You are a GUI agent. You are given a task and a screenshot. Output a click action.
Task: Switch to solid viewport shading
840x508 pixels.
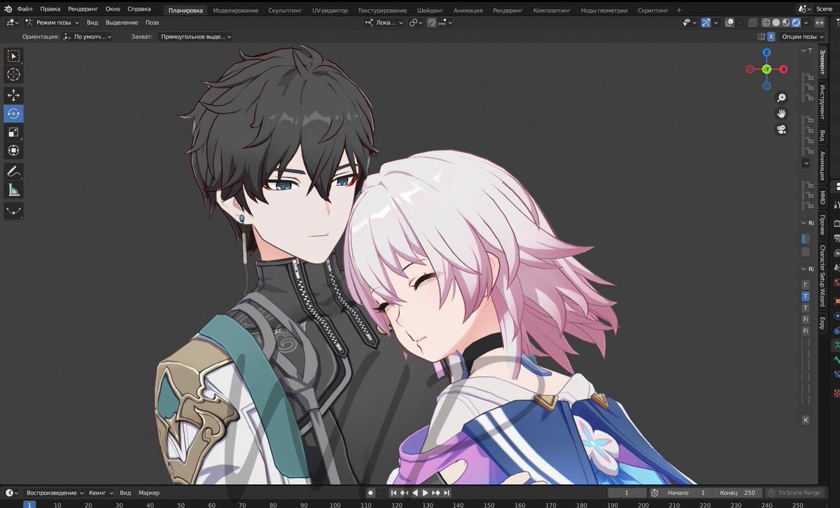pyautogui.click(x=776, y=22)
